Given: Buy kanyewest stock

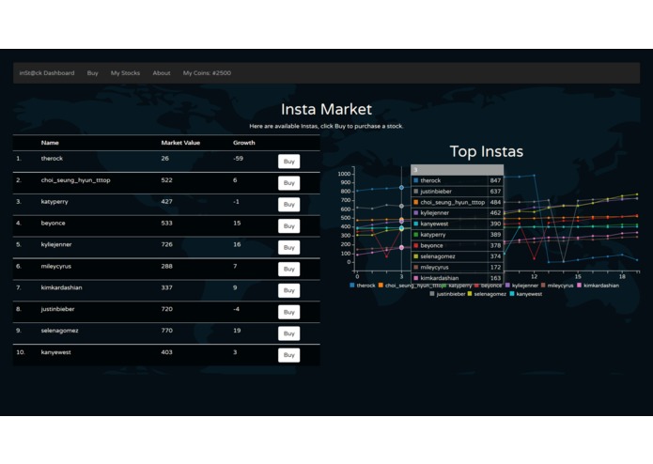Looking at the screenshot, I should 289,355.
